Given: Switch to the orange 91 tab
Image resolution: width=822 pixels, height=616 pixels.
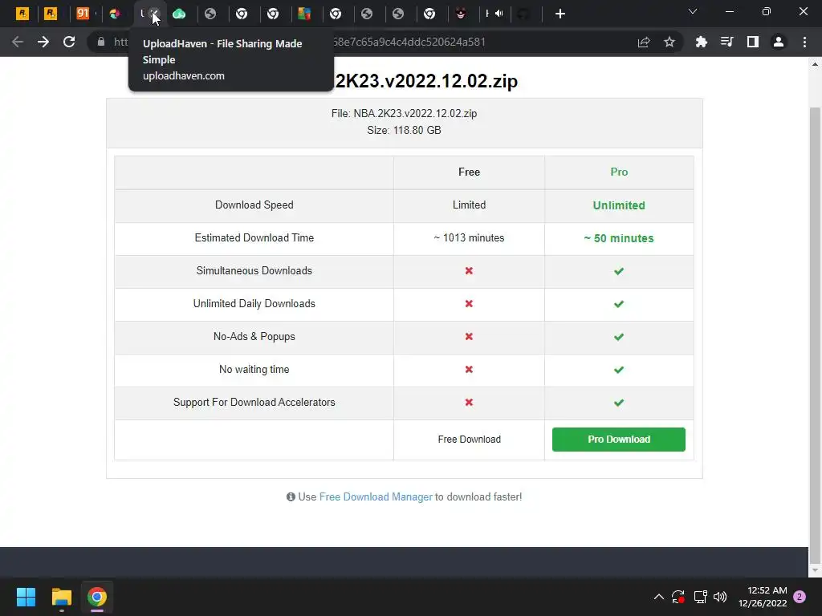Looking at the screenshot, I should (83, 14).
